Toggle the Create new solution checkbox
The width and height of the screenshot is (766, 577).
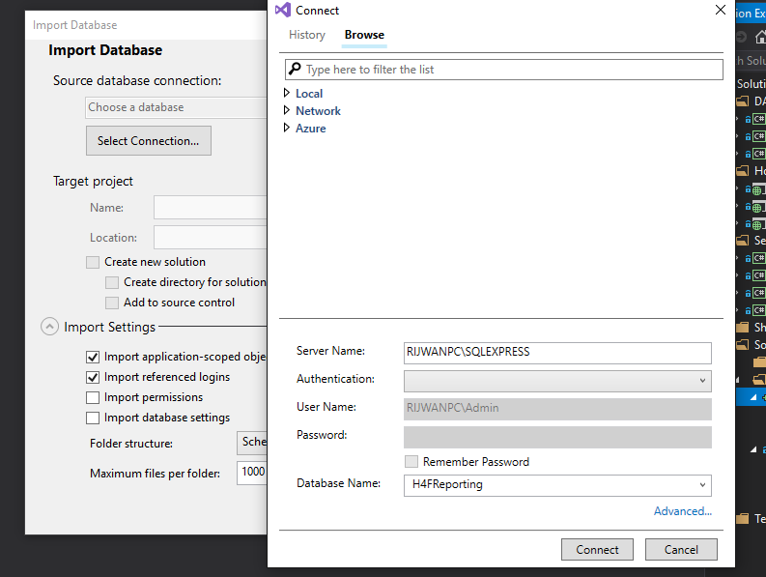tap(93, 262)
